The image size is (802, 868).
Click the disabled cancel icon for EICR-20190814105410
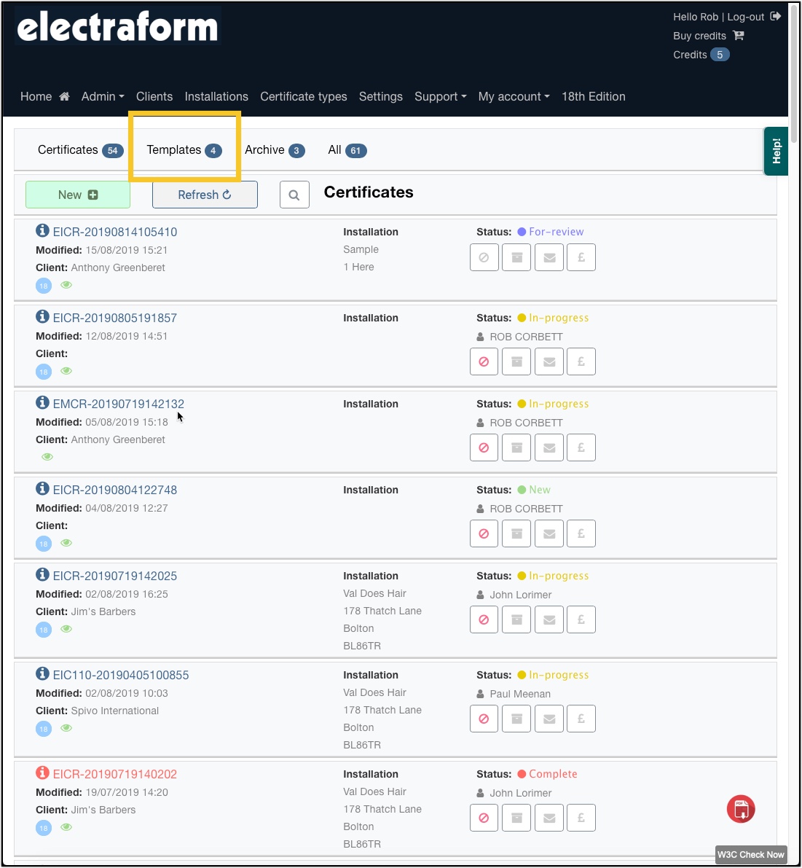tap(484, 257)
